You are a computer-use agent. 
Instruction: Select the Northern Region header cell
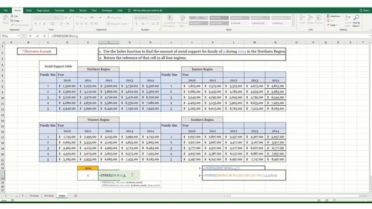(x=98, y=69)
